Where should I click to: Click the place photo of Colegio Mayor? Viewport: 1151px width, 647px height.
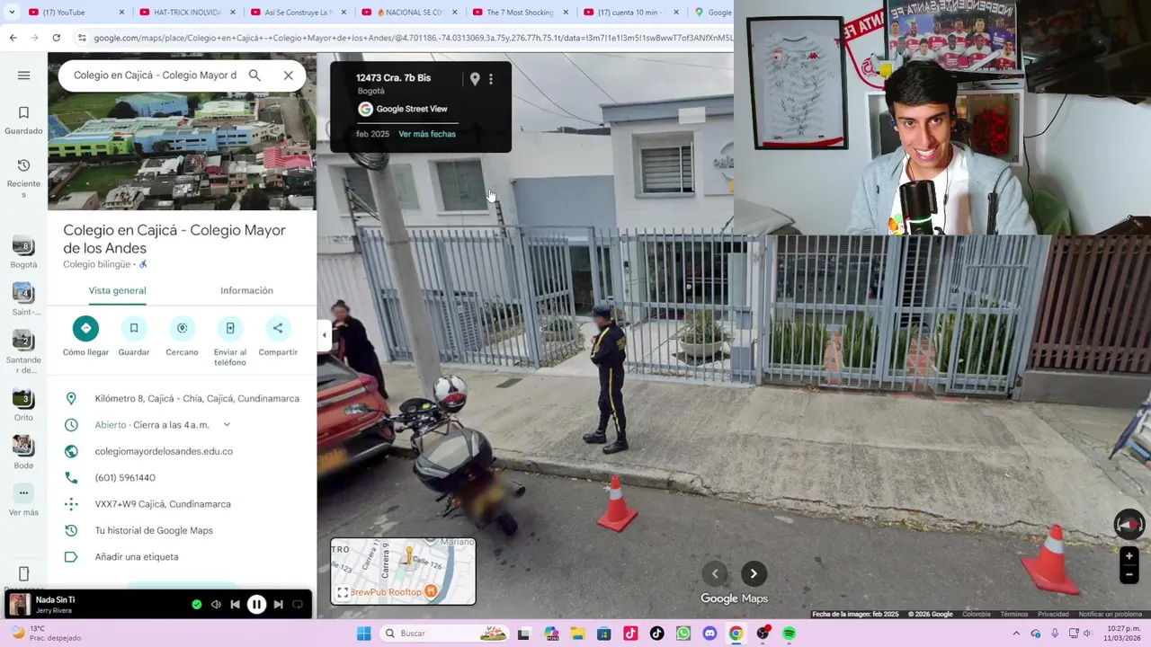click(182, 150)
